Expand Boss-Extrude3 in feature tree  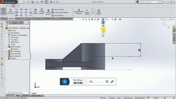(x=7, y=54)
